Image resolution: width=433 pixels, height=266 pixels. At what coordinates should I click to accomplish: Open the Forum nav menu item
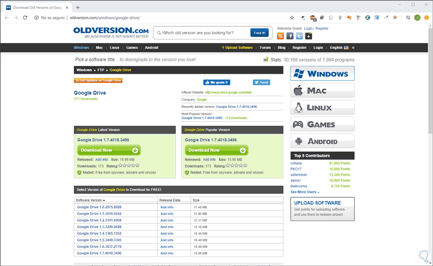click(265, 47)
